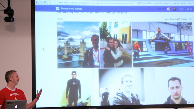Viewport: 194px width, 109px height.
Task: Click the green padlock security icon
Action: pos(50,2)
